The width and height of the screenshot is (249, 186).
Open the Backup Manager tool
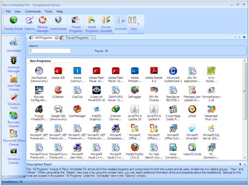click(x=42, y=23)
